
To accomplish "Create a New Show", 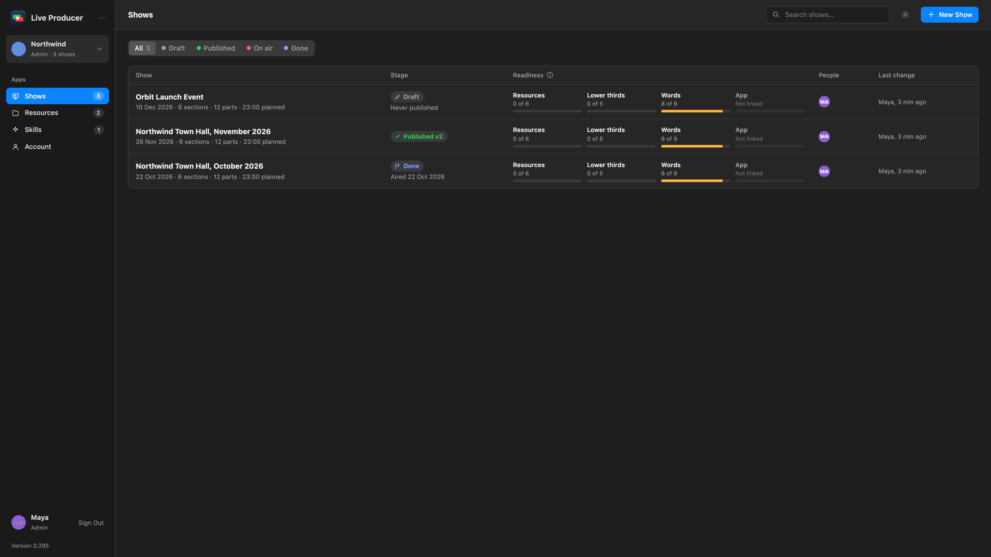I will tap(949, 15).
